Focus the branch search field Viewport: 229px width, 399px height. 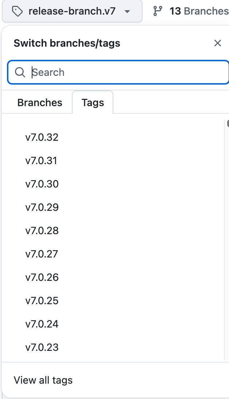(x=124, y=72)
